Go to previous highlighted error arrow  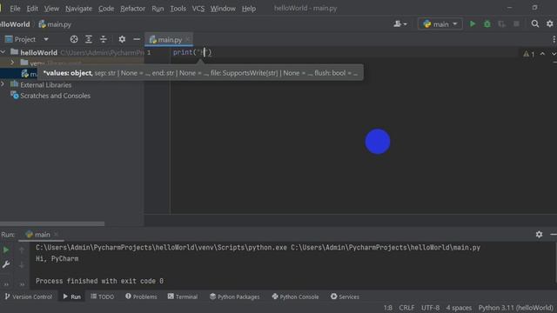pos(542,54)
